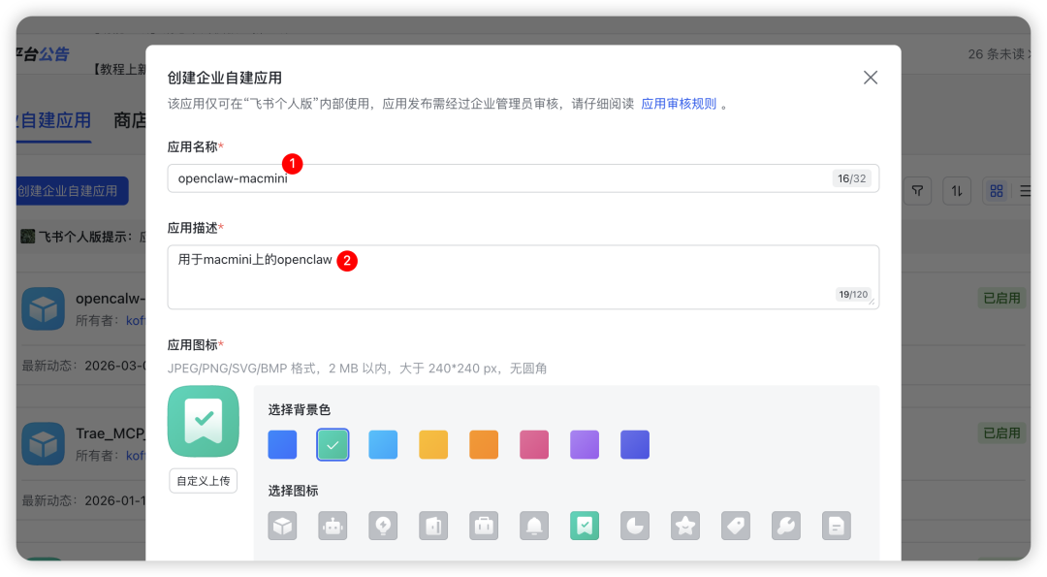Click the sort order icon in the toolbar
1047x577 pixels.
click(x=957, y=191)
